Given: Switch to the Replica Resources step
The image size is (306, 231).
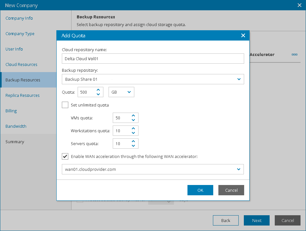Looking at the screenshot, I should click(23, 95).
